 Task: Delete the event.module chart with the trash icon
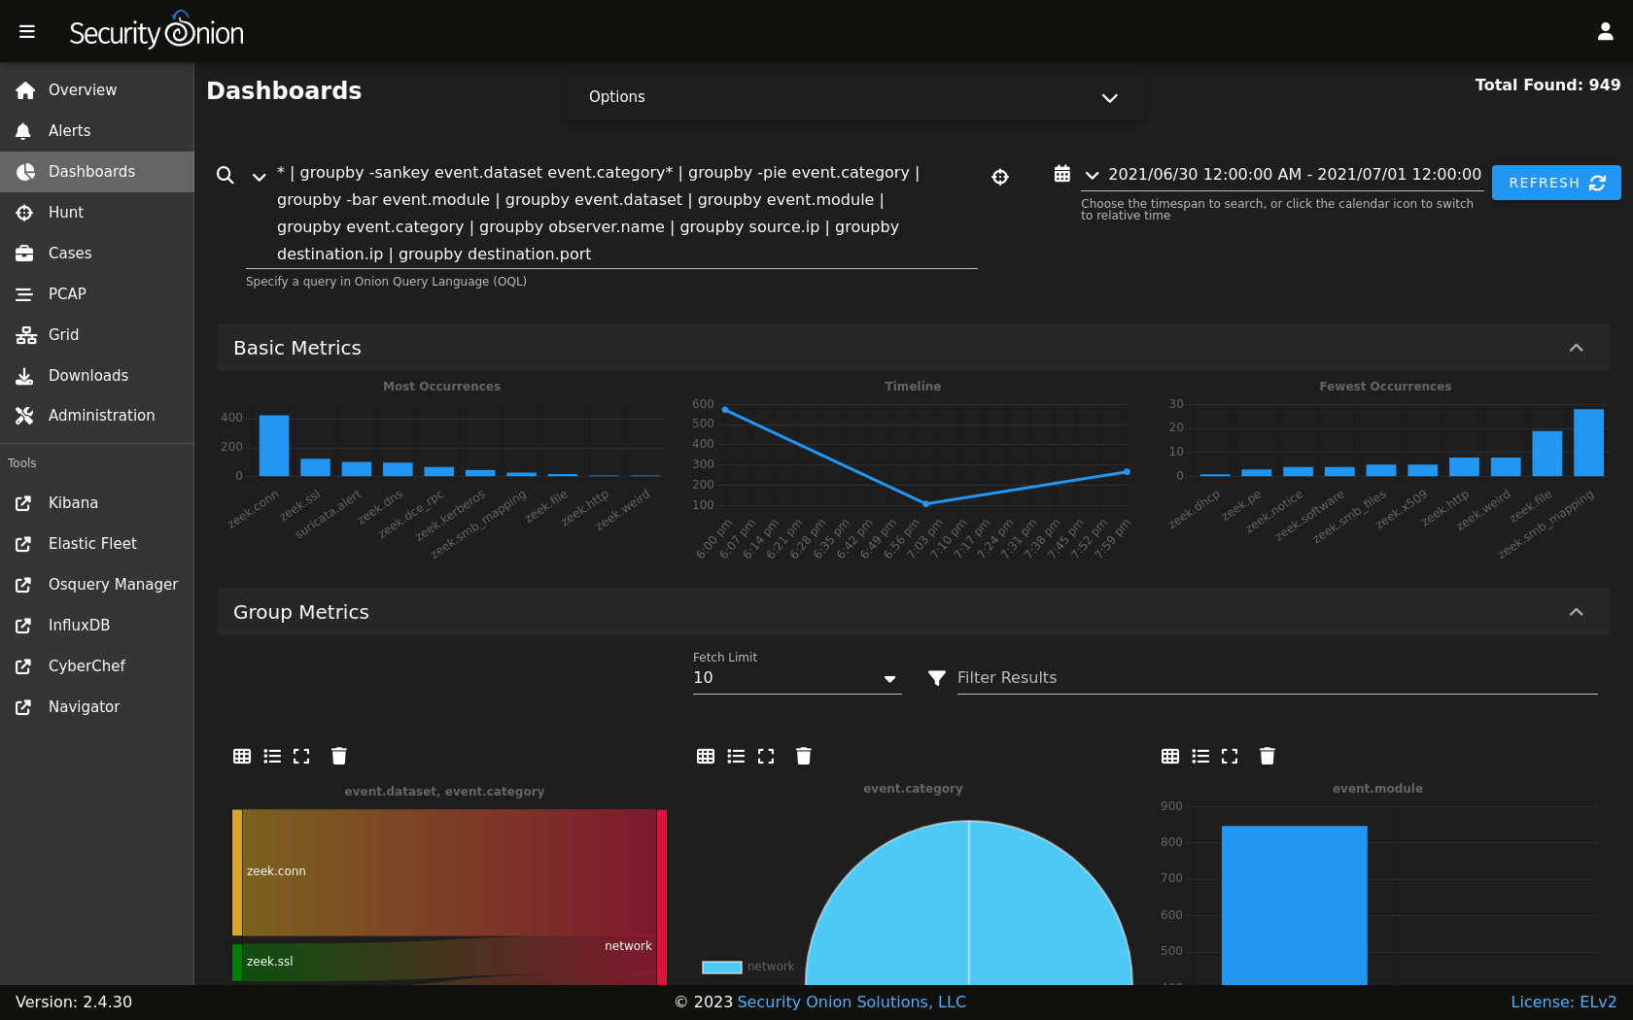click(x=1267, y=756)
